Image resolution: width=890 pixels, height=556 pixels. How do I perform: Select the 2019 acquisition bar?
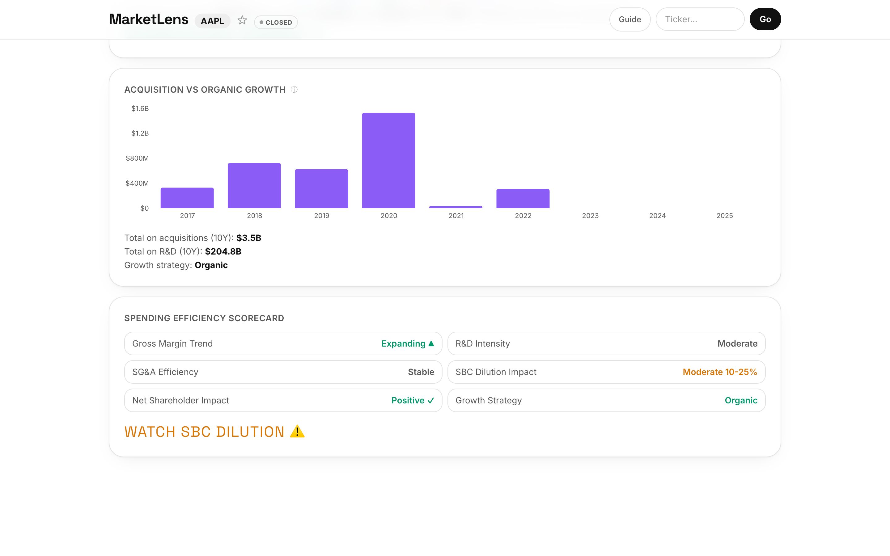pyautogui.click(x=321, y=189)
